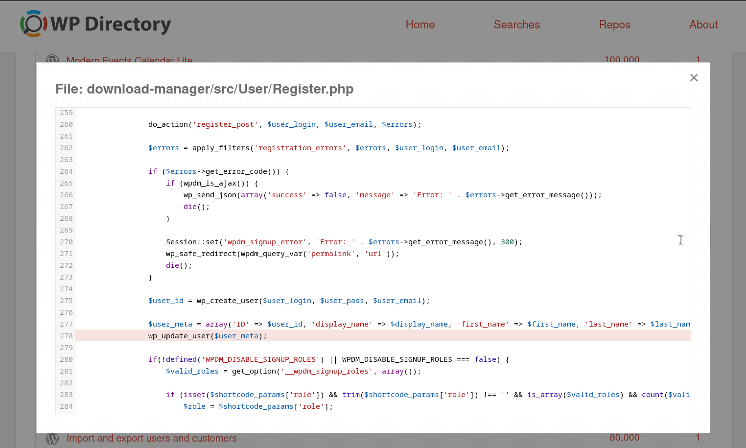Close the Register.php file viewer modal
The width and height of the screenshot is (746, 448).
tap(694, 78)
